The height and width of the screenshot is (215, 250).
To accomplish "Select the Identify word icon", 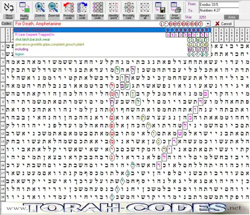I will [x=113, y=7].
